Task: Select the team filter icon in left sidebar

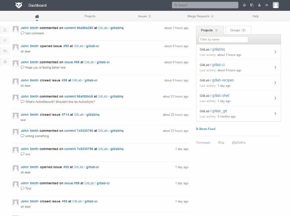Action: pyautogui.click(x=4, y=61)
